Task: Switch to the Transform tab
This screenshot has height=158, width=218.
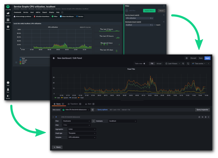Action: click(x=74, y=104)
